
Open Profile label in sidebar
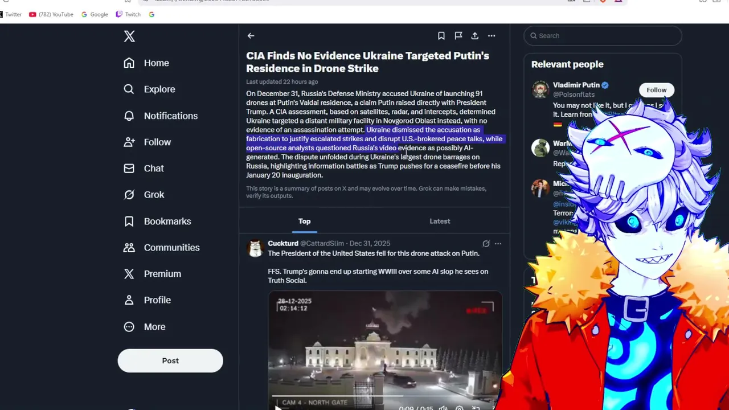[x=157, y=300]
